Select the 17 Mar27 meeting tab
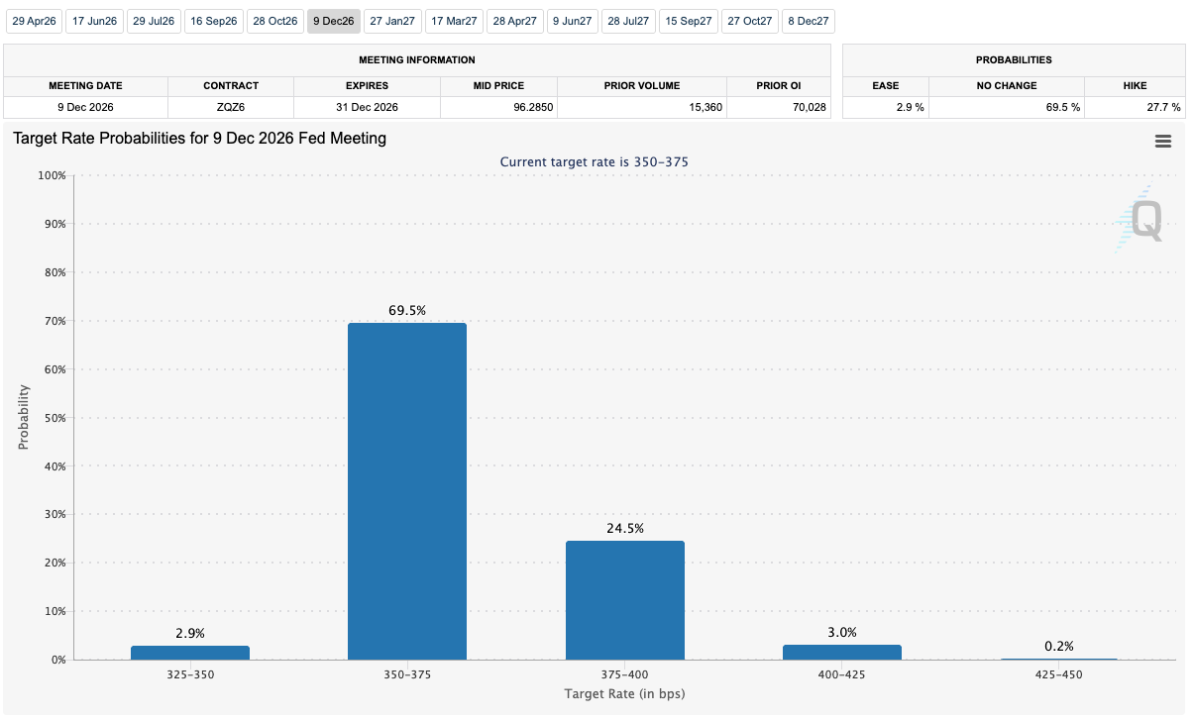The image size is (1194, 721). 454,21
